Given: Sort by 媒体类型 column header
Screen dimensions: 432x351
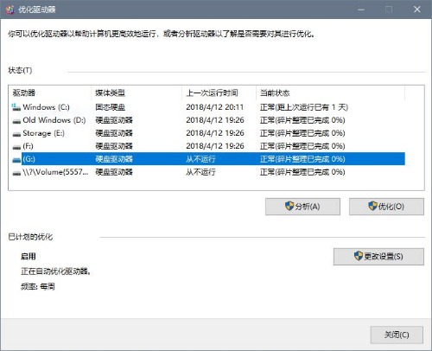Looking at the screenshot, I should click(137, 93).
